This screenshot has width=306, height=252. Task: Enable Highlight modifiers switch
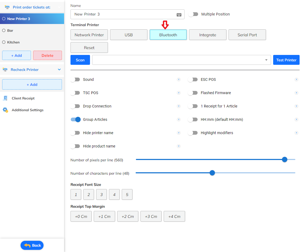193,133
